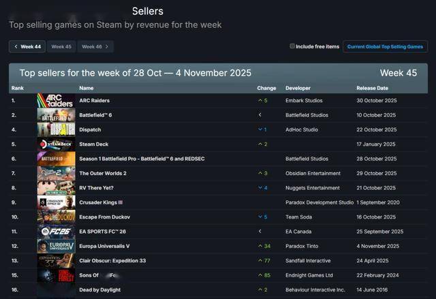
Task: Click the Rank column header
Action: (x=18, y=88)
